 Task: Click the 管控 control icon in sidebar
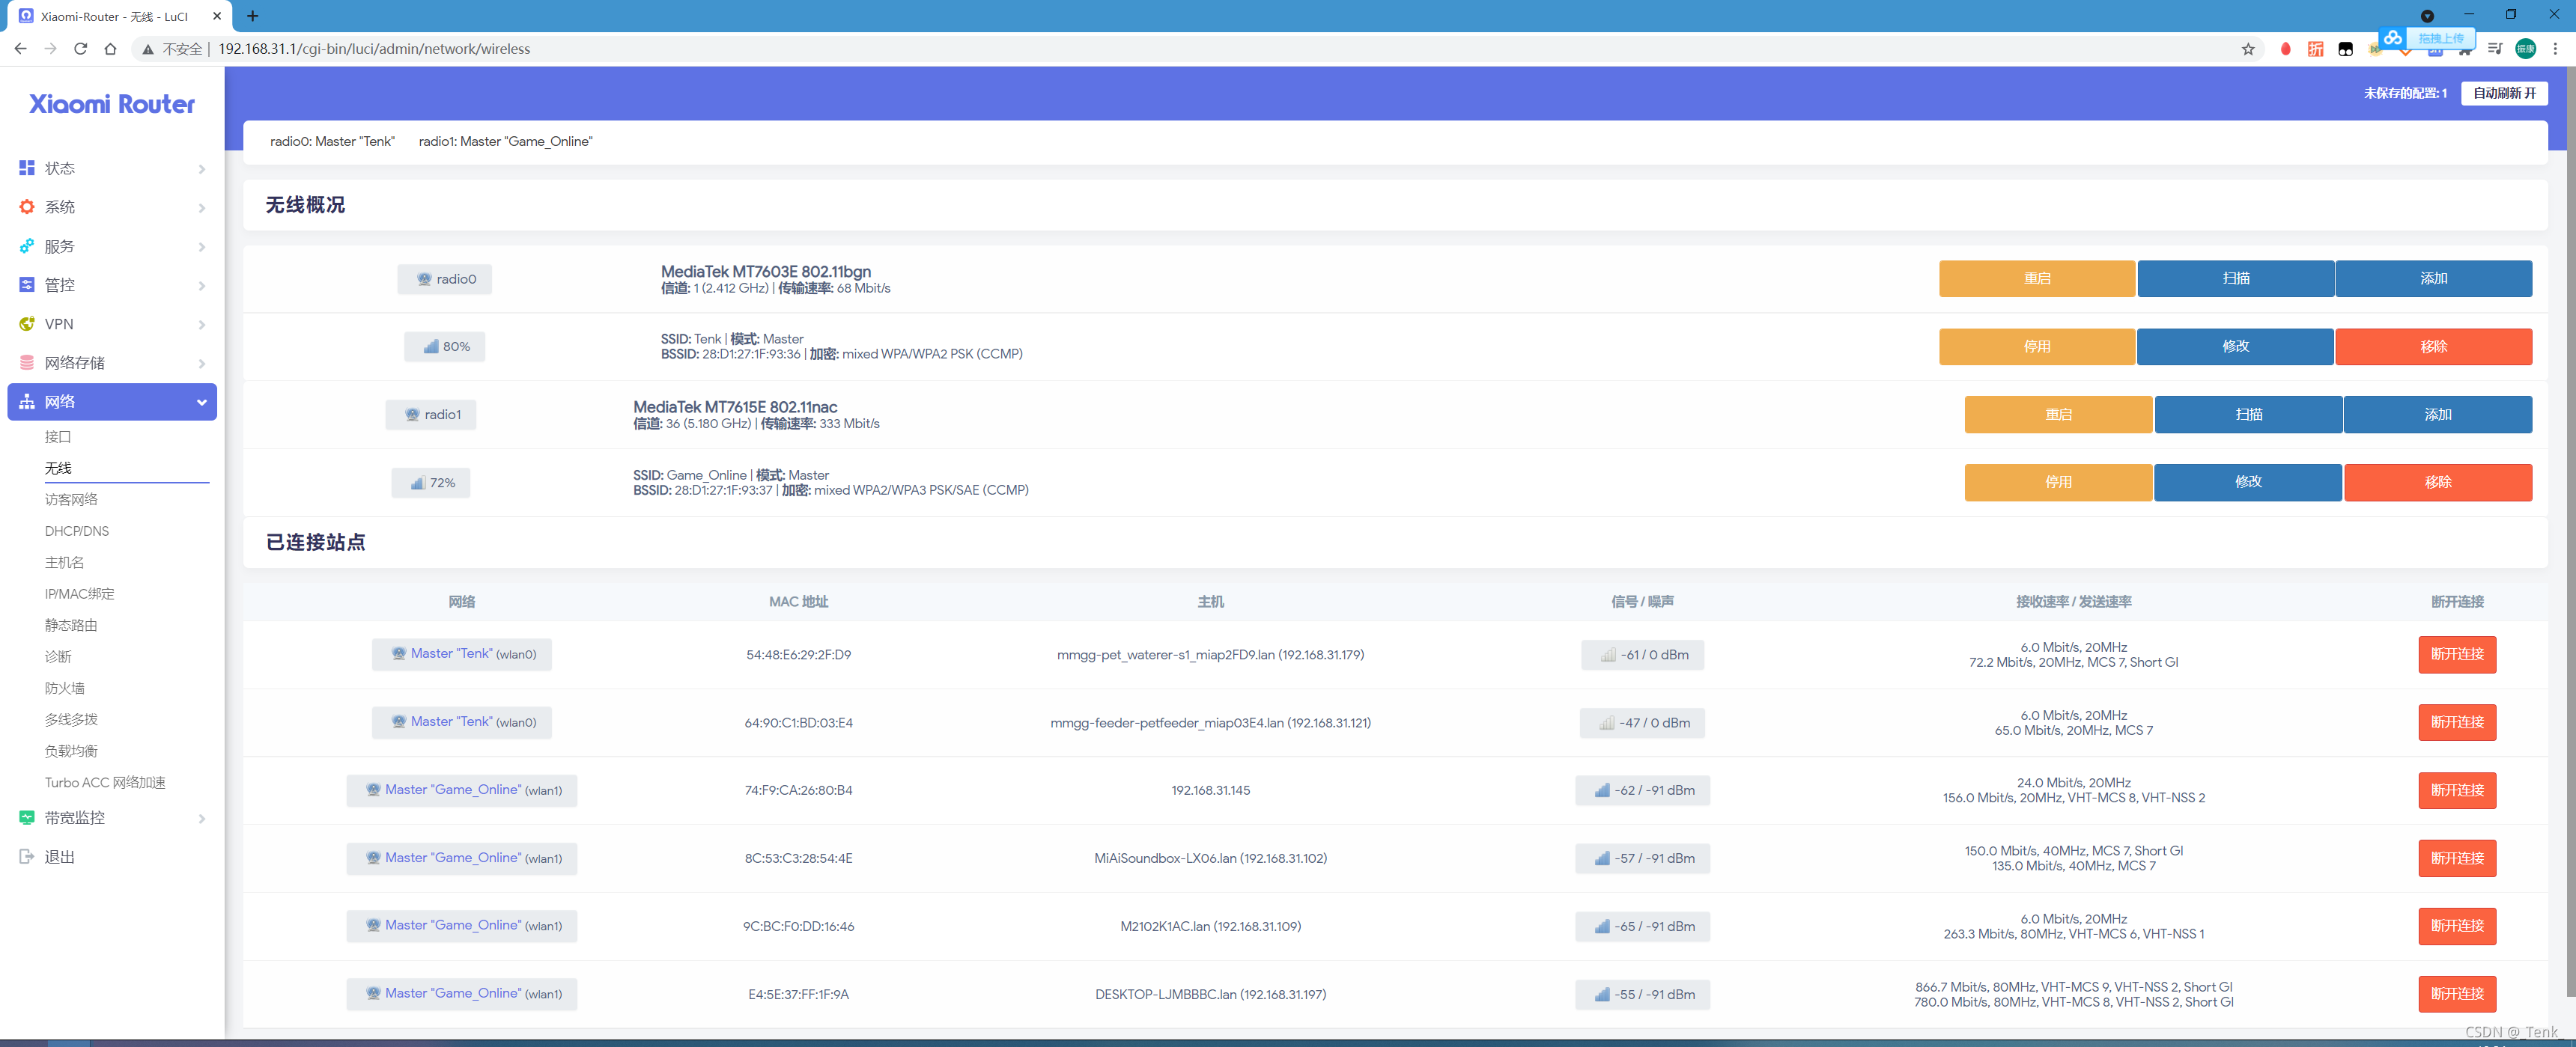click(x=27, y=284)
